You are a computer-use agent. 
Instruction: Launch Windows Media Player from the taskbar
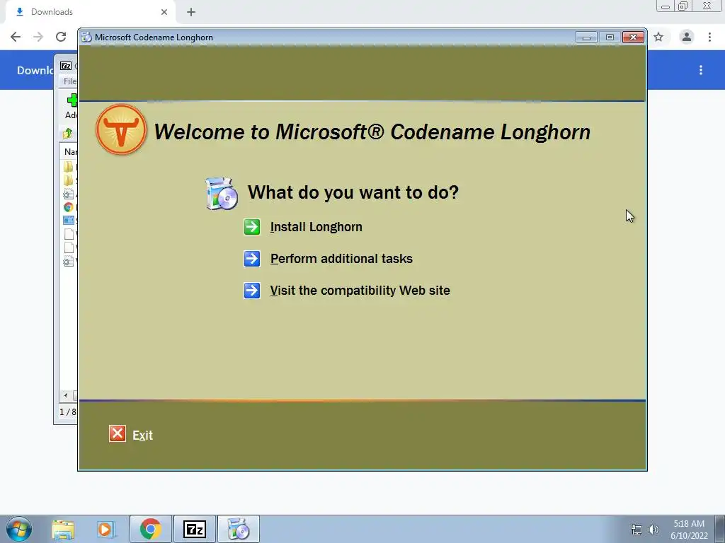105,529
